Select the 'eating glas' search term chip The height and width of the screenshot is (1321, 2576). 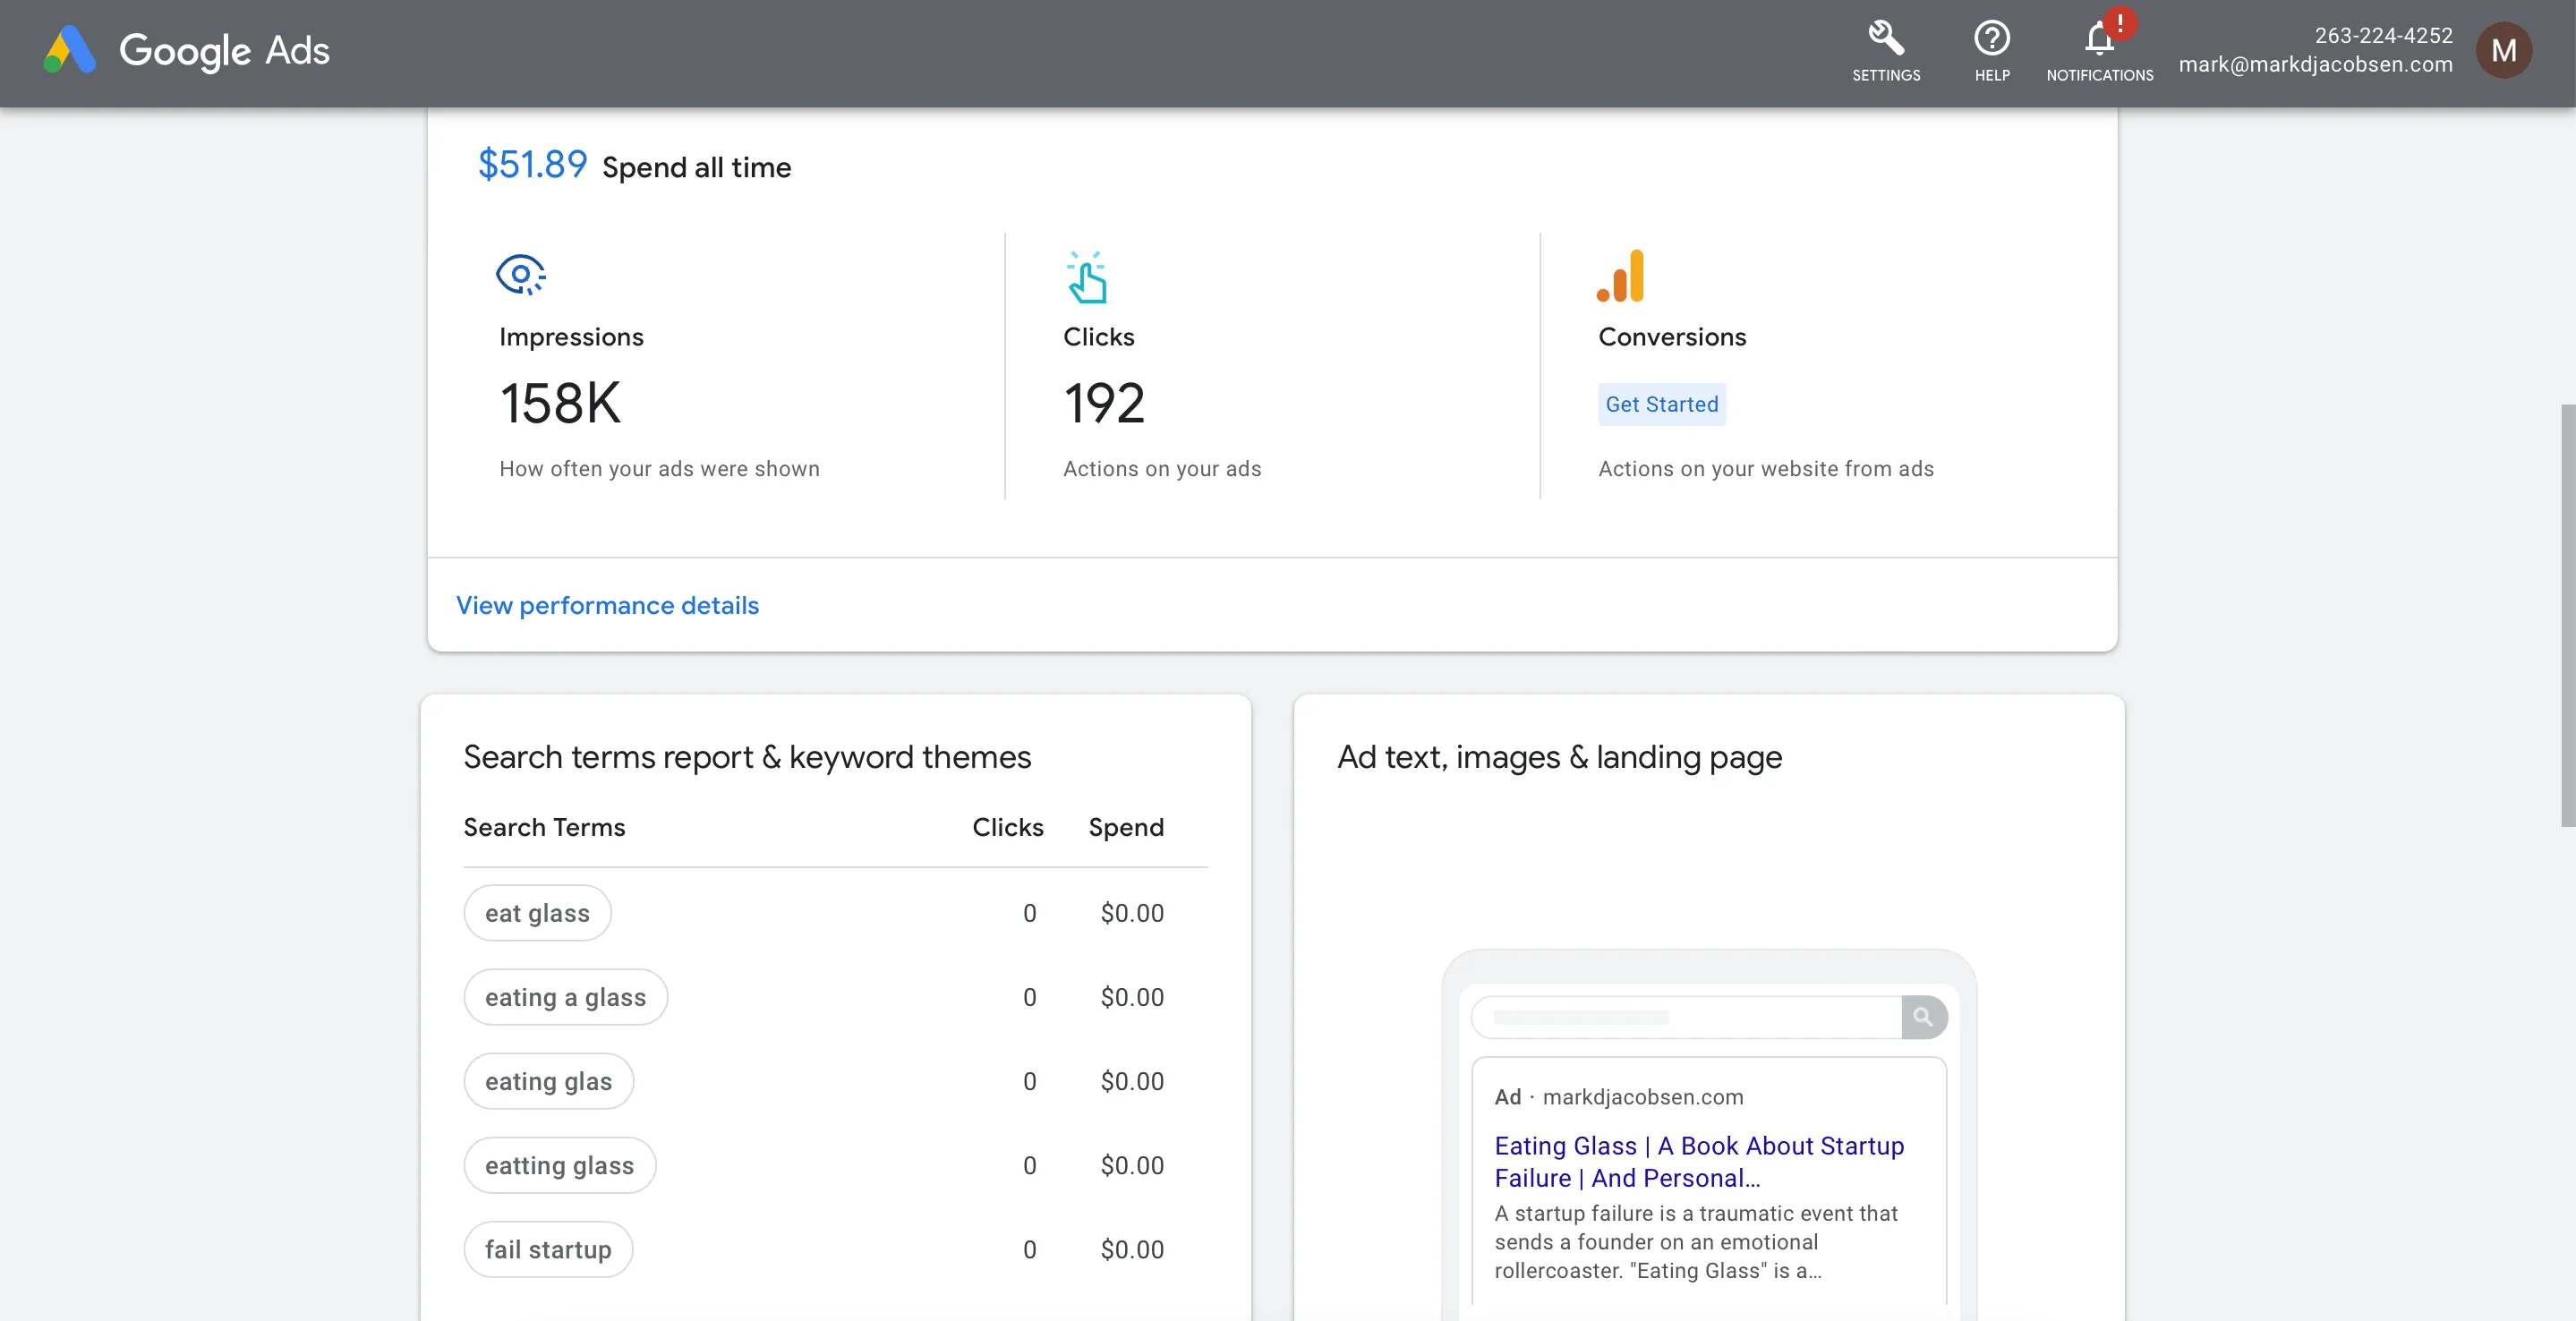coord(548,1081)
